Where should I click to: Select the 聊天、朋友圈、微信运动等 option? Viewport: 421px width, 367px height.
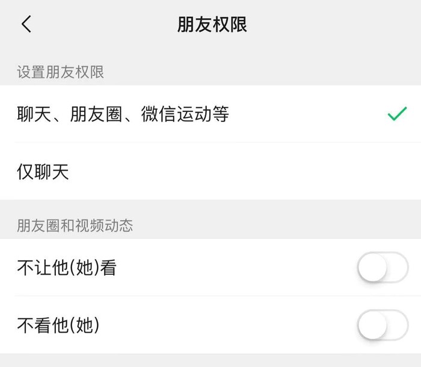pos(123,114)
